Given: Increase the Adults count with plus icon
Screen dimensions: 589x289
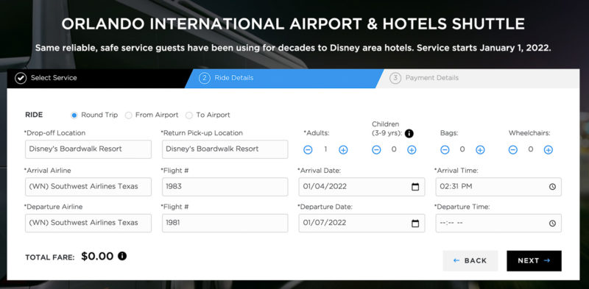Looking at the screenshot, I should point(343,150).
